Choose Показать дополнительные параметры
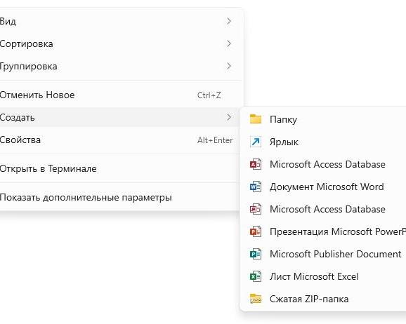 click(119, 197)
